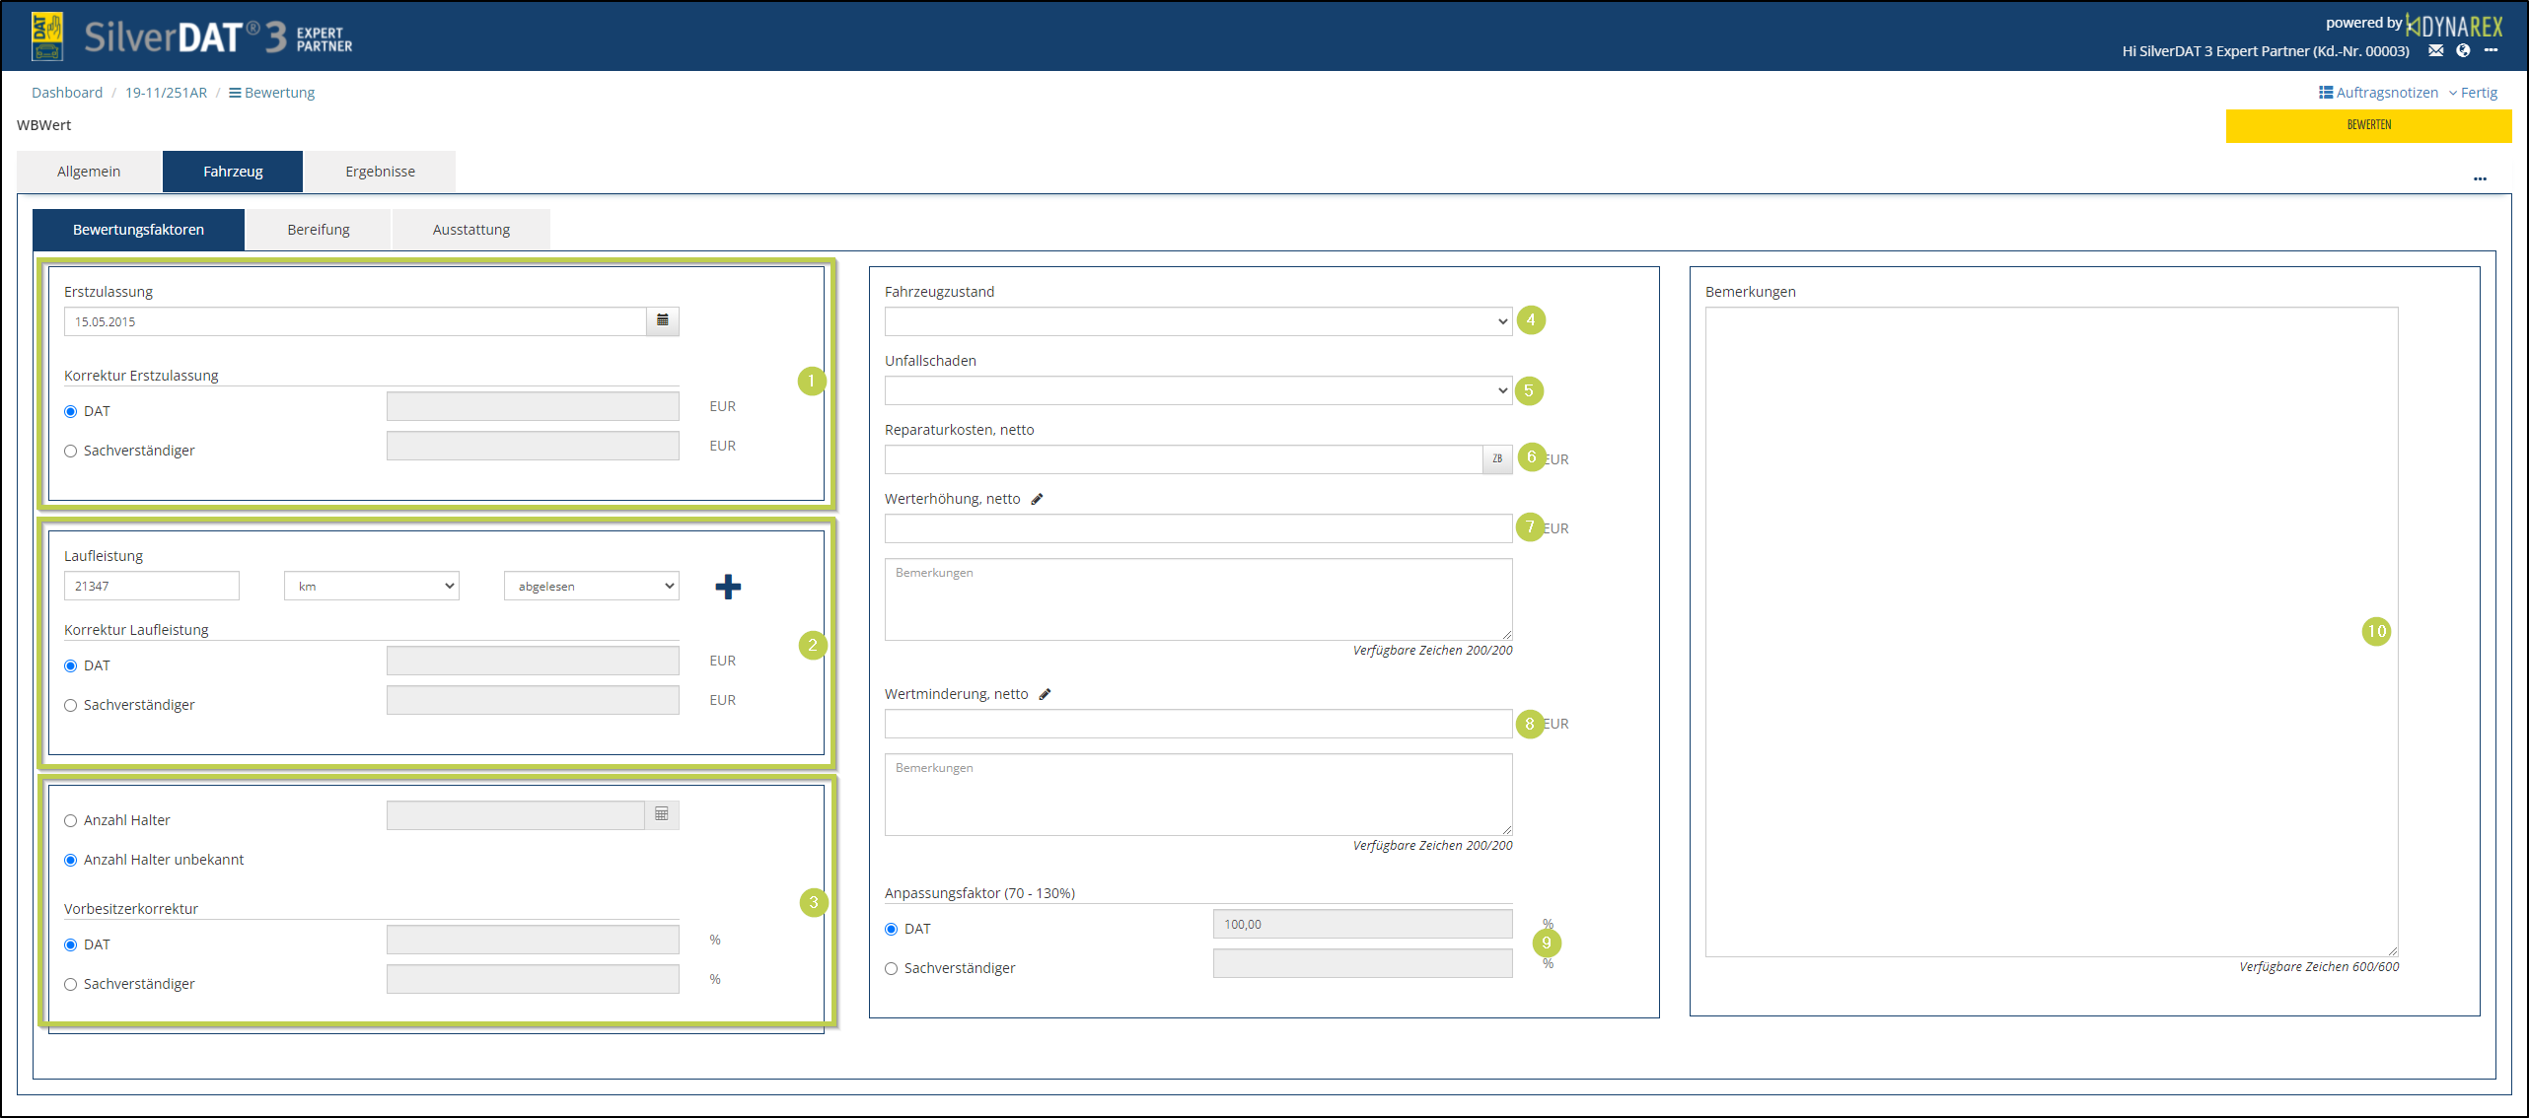Click the Dashboard breadcrumb link
Image resolution: width=2529 pixels, height=1118 pixels.
pos(67,93)
